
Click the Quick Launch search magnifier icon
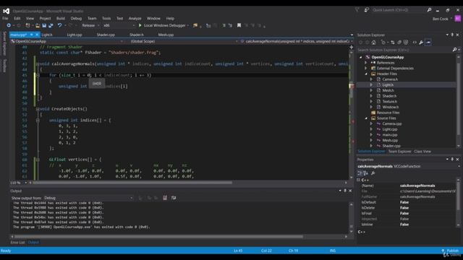[429, 10]
